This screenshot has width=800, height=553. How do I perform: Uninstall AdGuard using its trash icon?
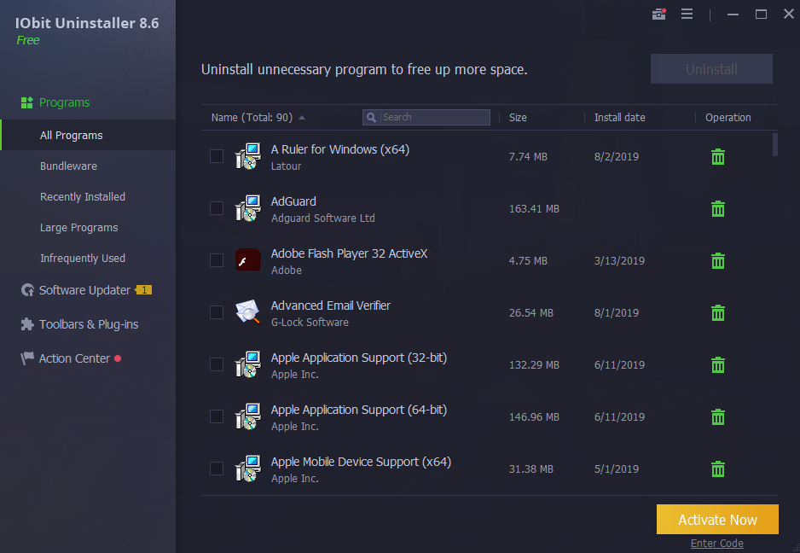(717, 208)
